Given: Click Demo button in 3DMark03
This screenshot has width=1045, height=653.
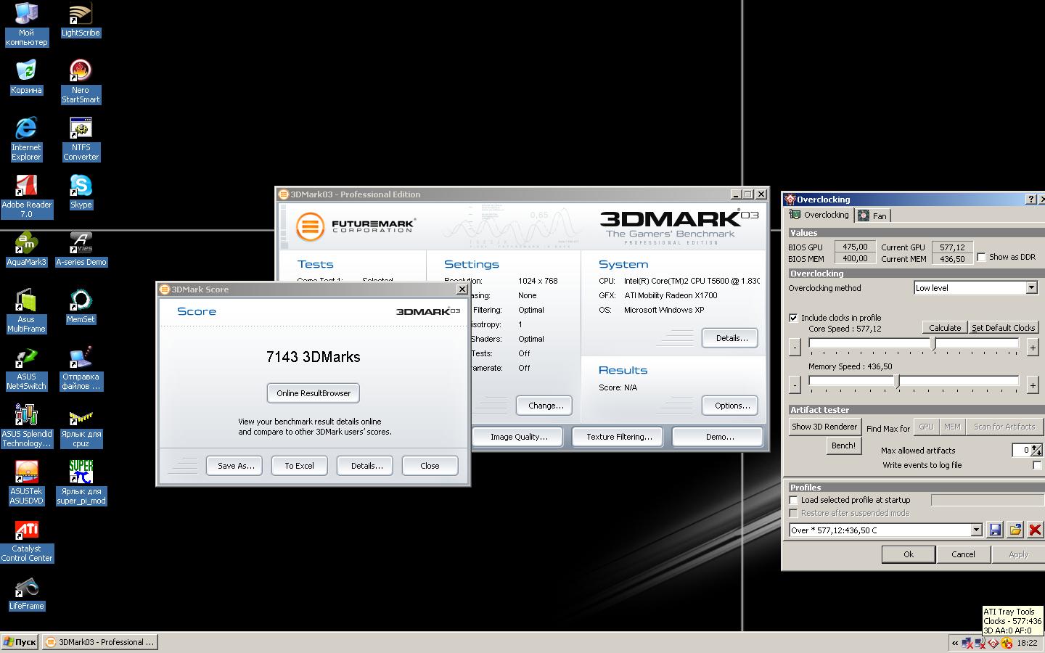Looking at the screenshot, I should (x=718, y=437).
